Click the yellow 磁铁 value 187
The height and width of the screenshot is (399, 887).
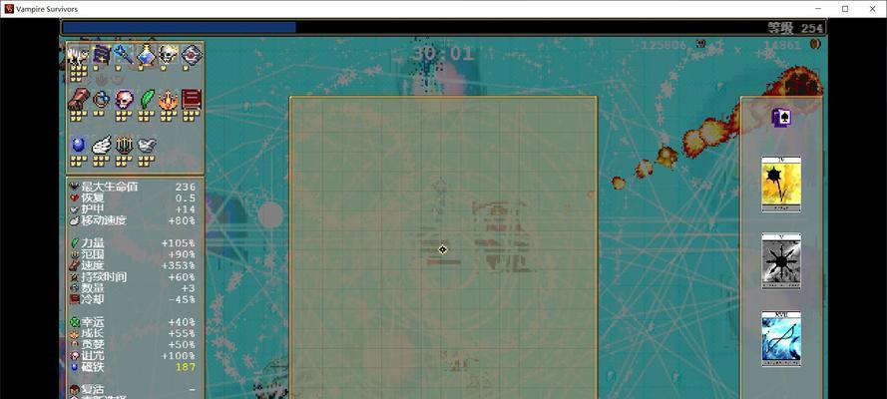[x=186, y=367]
